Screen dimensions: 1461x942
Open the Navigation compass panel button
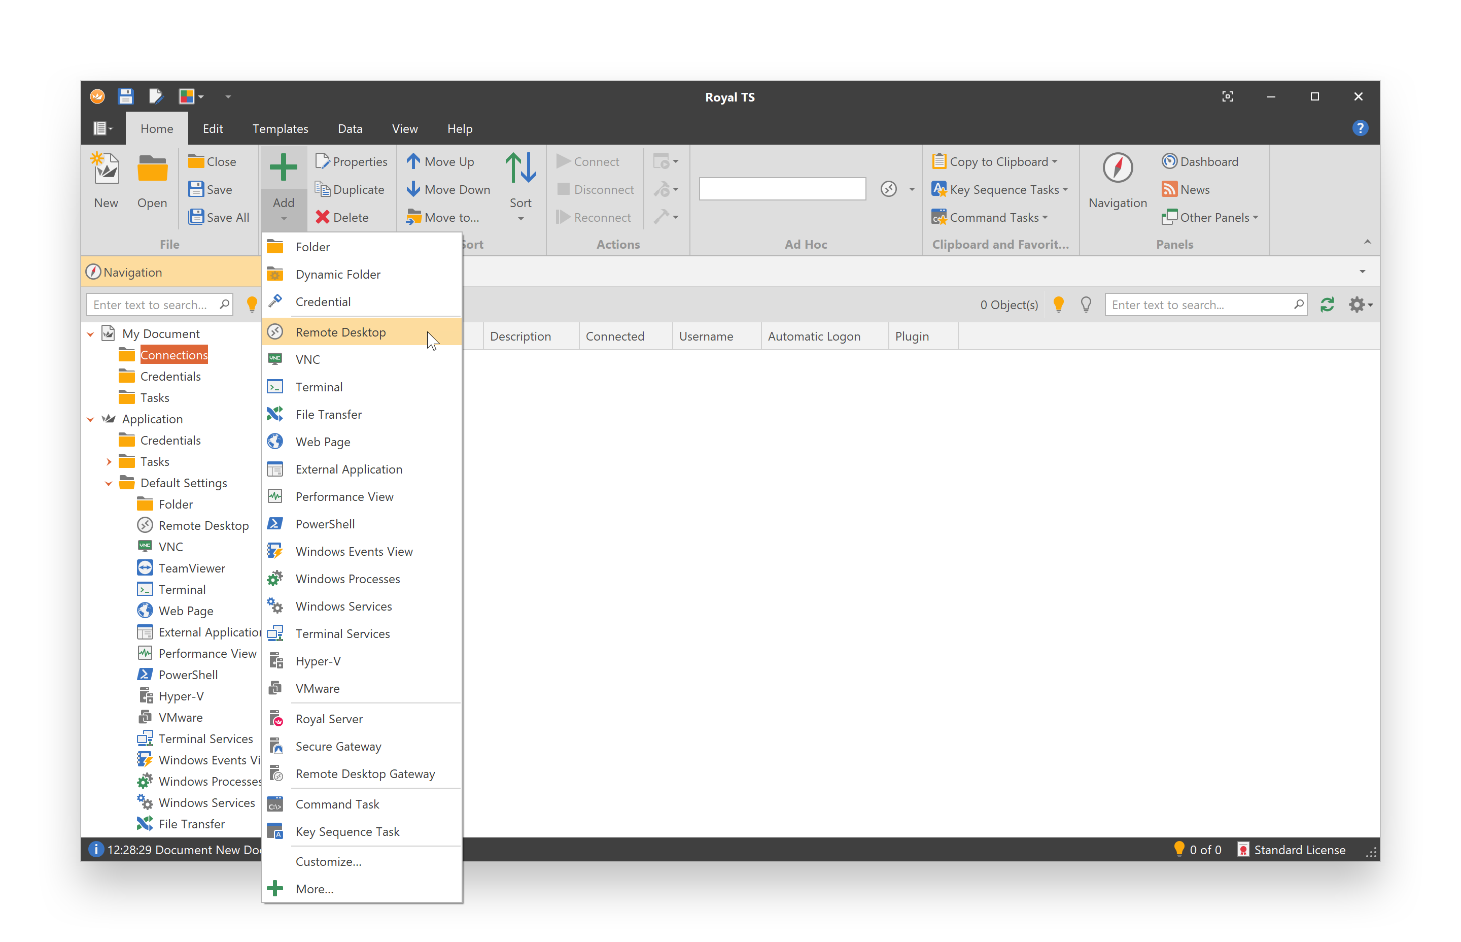point(1118,167)
